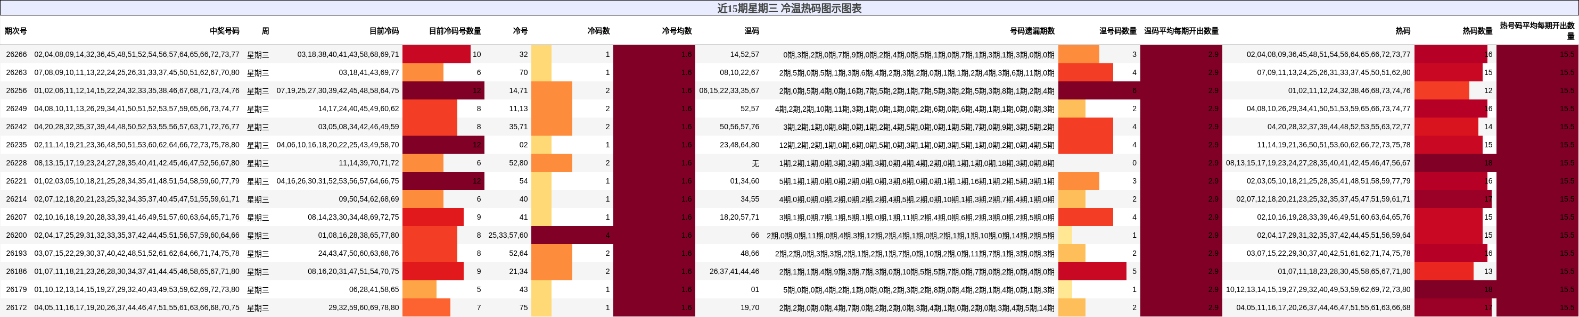Click the 热码数量 column header
The width and height of the screenshot is (1579, 317).
[1477, 31]
